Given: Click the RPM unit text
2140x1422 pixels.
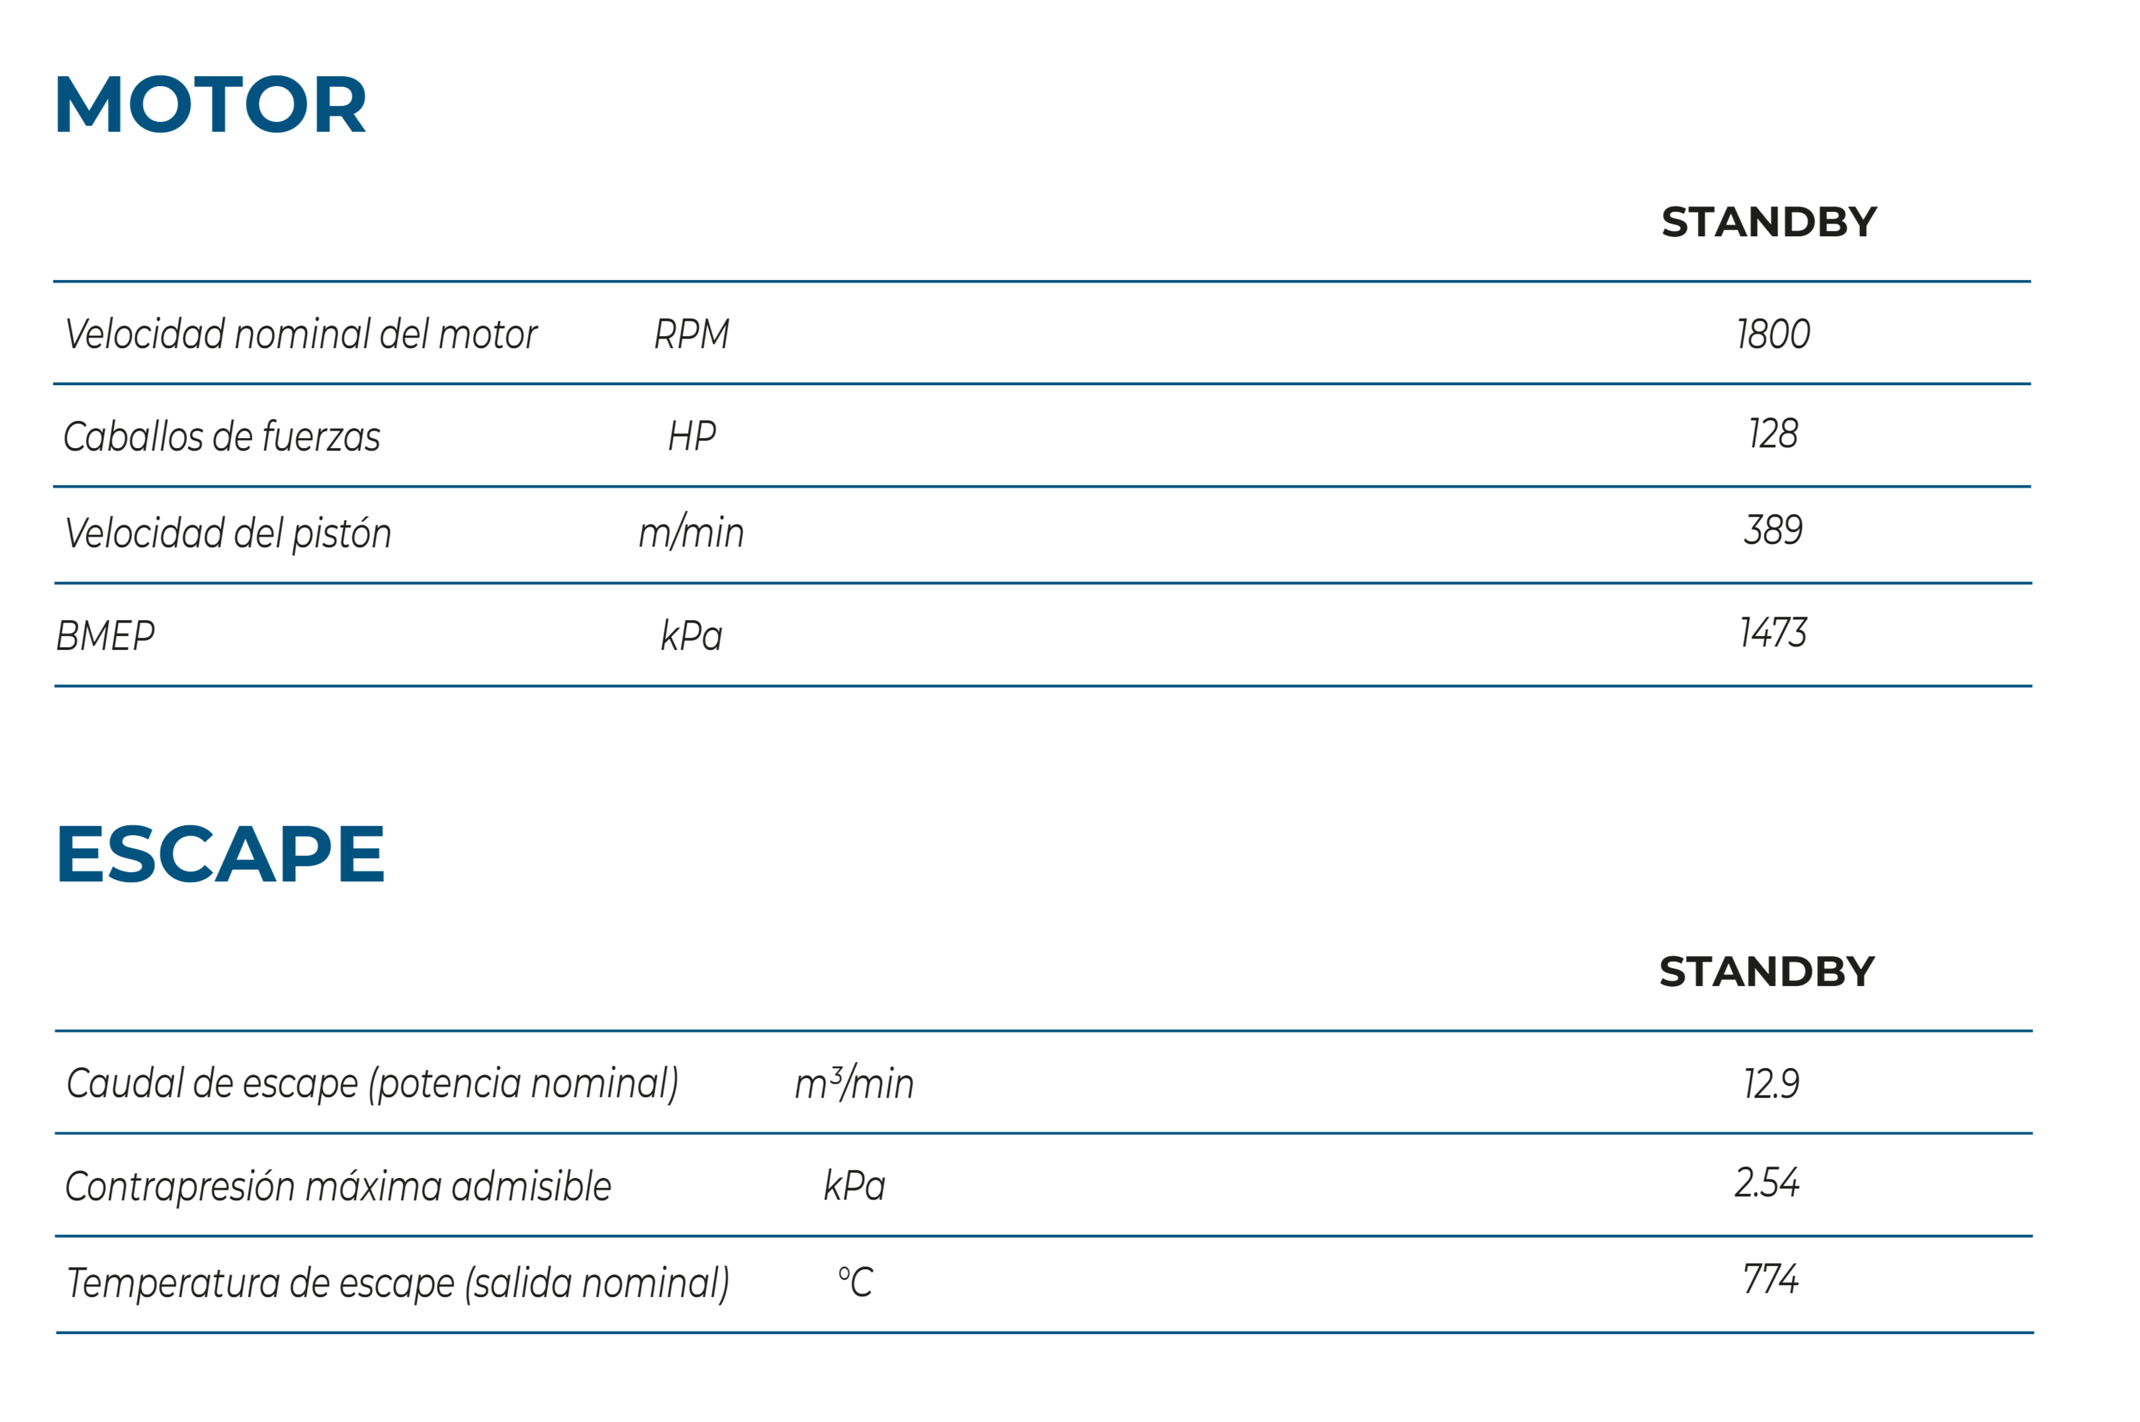Looking at the screenshot, I should pyautogui.click(x=692, y=335).
